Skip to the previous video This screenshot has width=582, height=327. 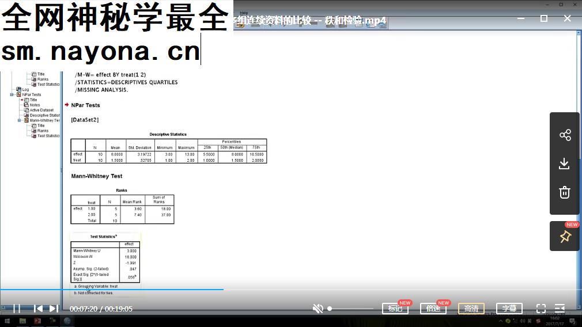pos(38,309)
